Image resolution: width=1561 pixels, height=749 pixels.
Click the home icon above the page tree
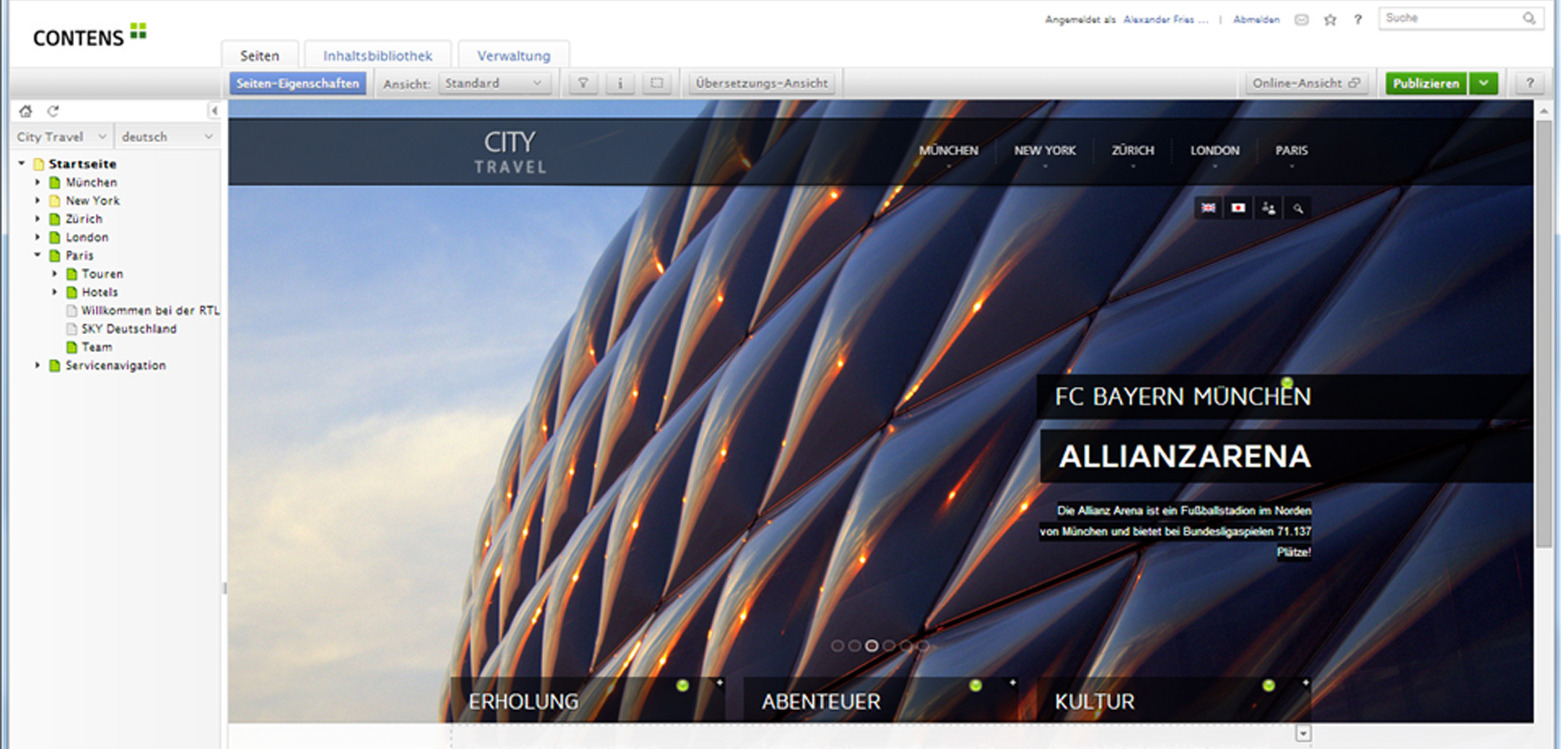click(26, 111)
